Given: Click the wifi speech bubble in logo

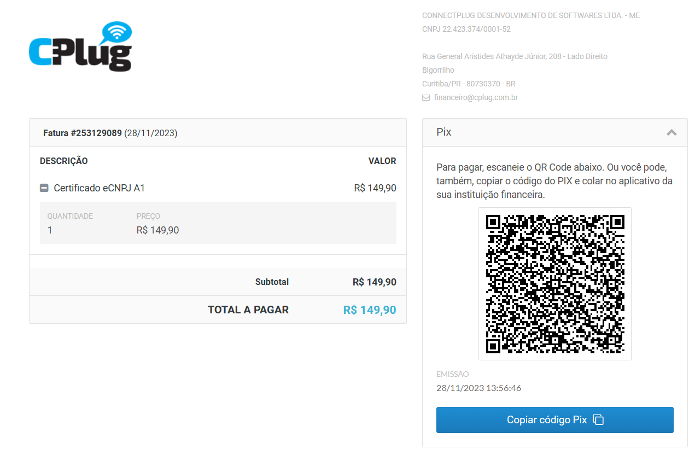Looking at the screenshot, I should click(x=117, y=33).
